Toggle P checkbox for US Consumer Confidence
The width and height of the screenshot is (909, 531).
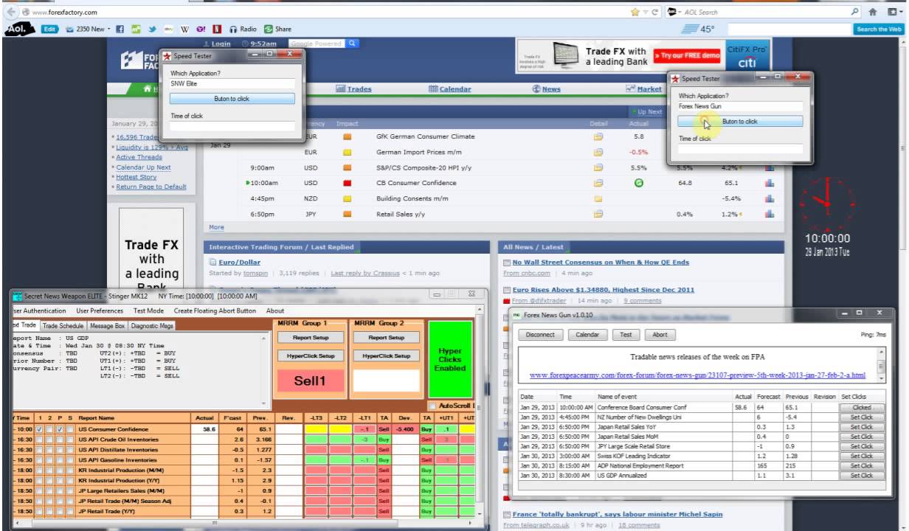coord(60,429)
